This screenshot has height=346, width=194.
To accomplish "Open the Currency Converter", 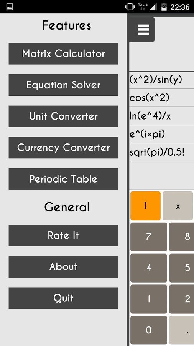I will (x=63, y=148).
